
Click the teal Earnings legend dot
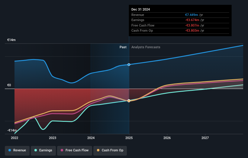(x=36, y=150)
